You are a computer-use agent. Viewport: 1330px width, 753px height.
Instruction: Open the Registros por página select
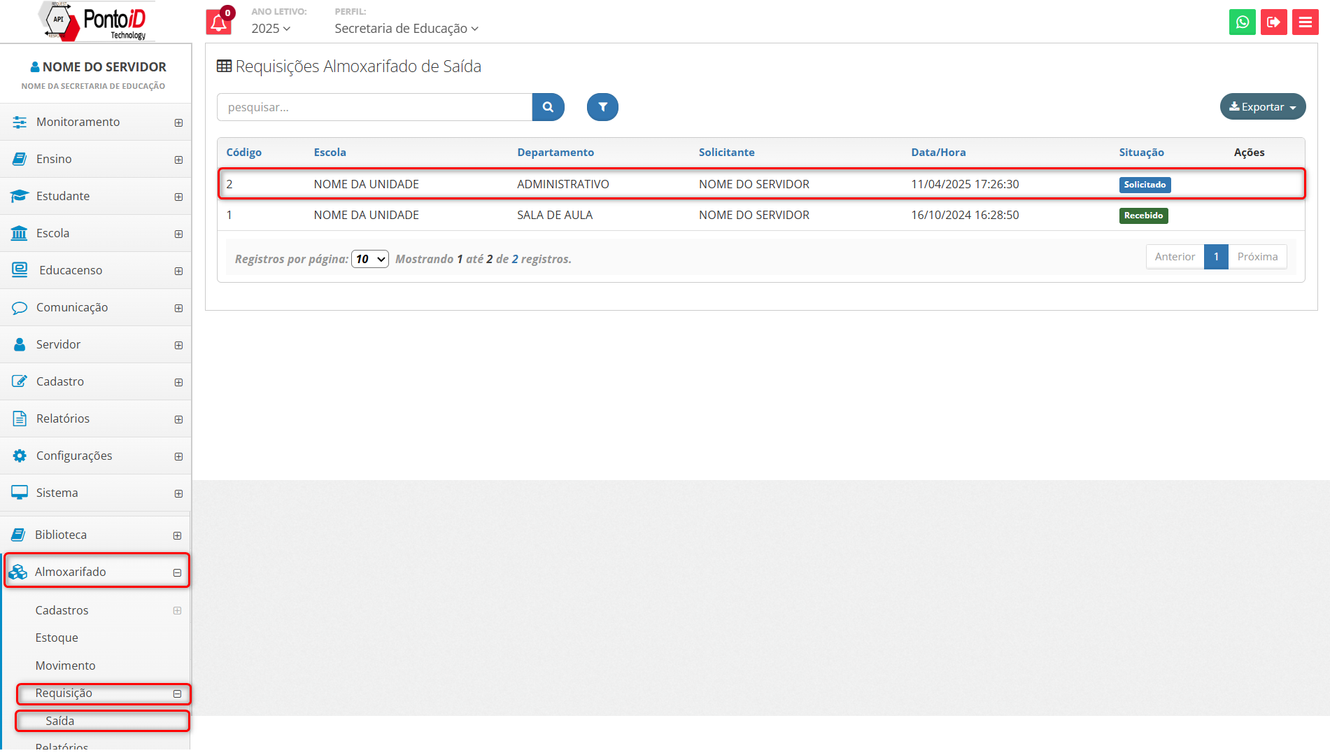coord(370,259)
